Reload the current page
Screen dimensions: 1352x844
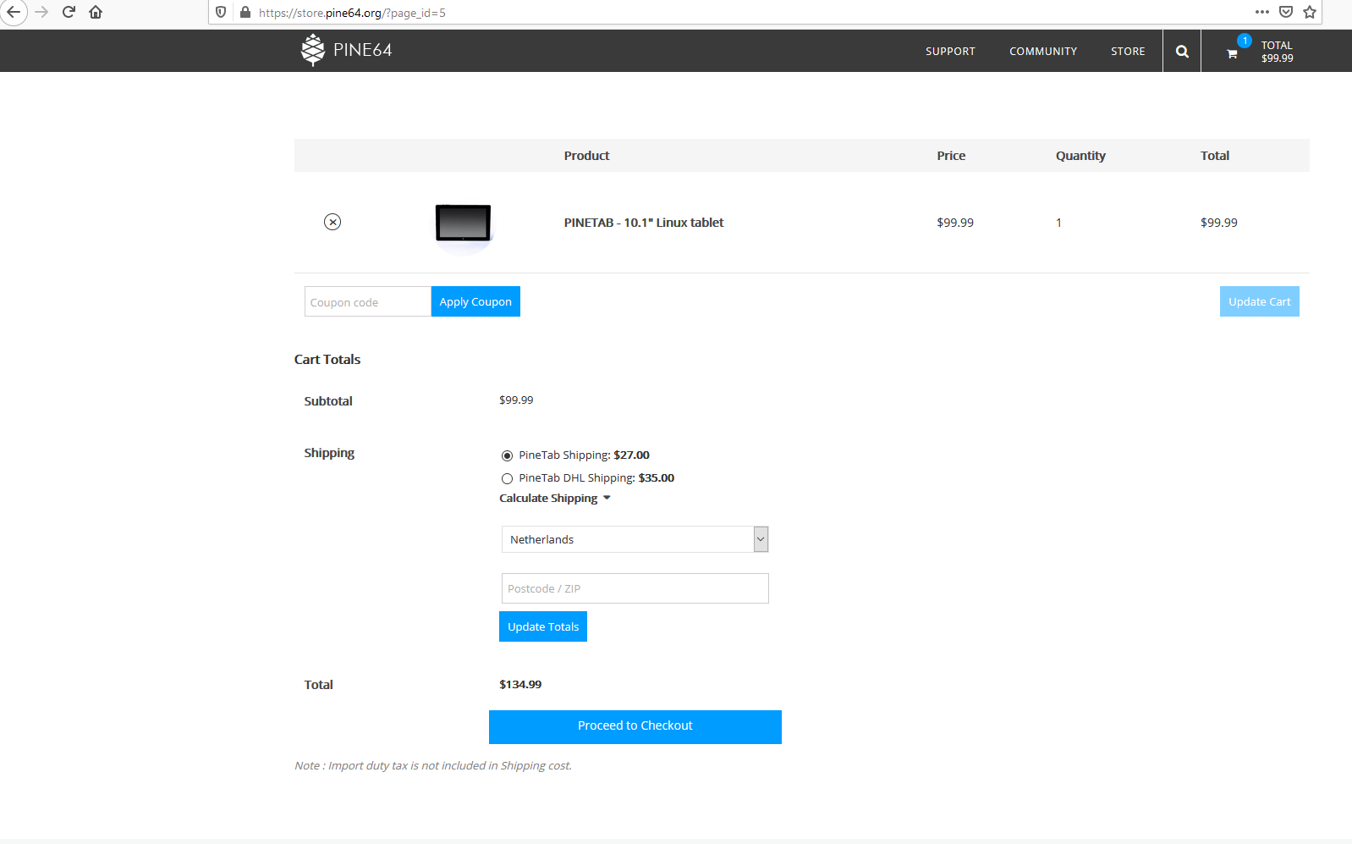[69, 12]
